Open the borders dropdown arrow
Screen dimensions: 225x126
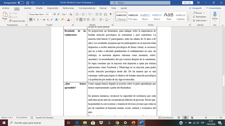[109, 19]
